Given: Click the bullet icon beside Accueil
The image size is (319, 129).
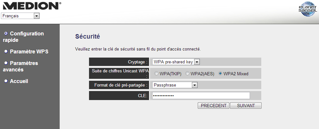Looking at the screenshot, I should tap(6, 81).
